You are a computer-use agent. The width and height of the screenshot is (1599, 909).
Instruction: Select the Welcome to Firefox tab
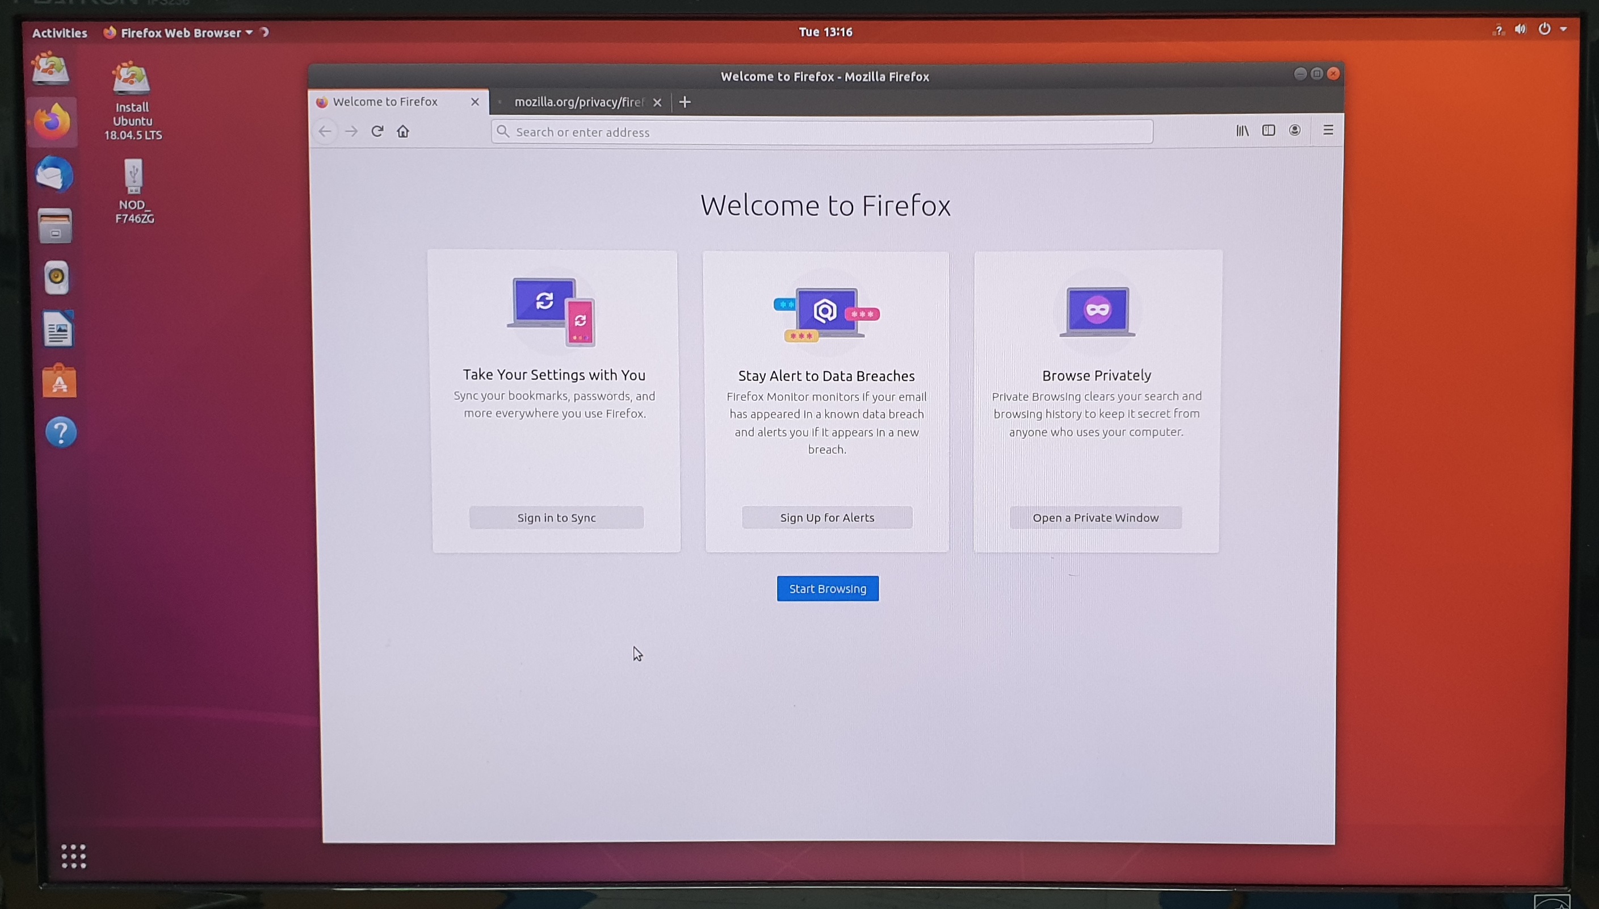point(385,102)
